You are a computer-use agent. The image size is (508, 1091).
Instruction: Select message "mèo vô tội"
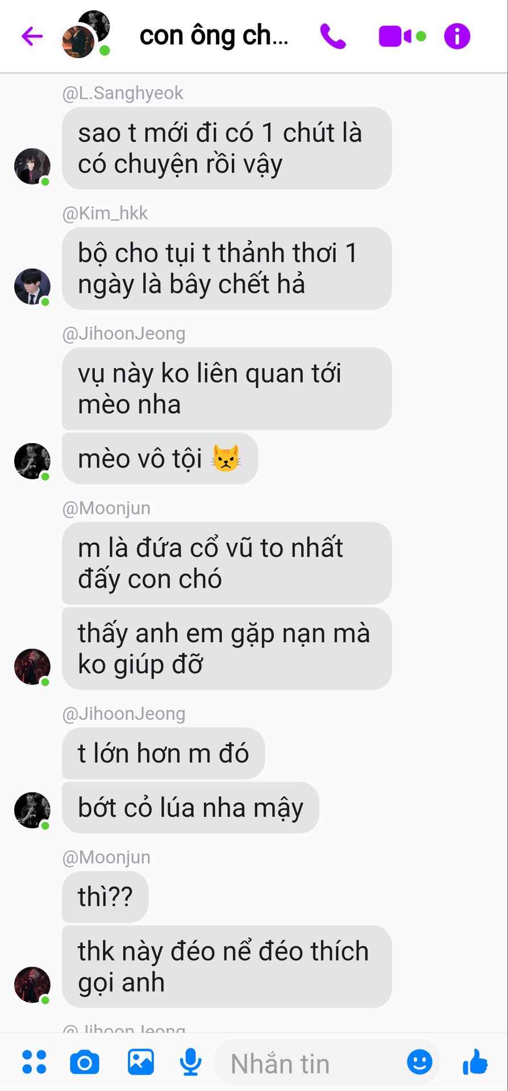tap(160, 459)
